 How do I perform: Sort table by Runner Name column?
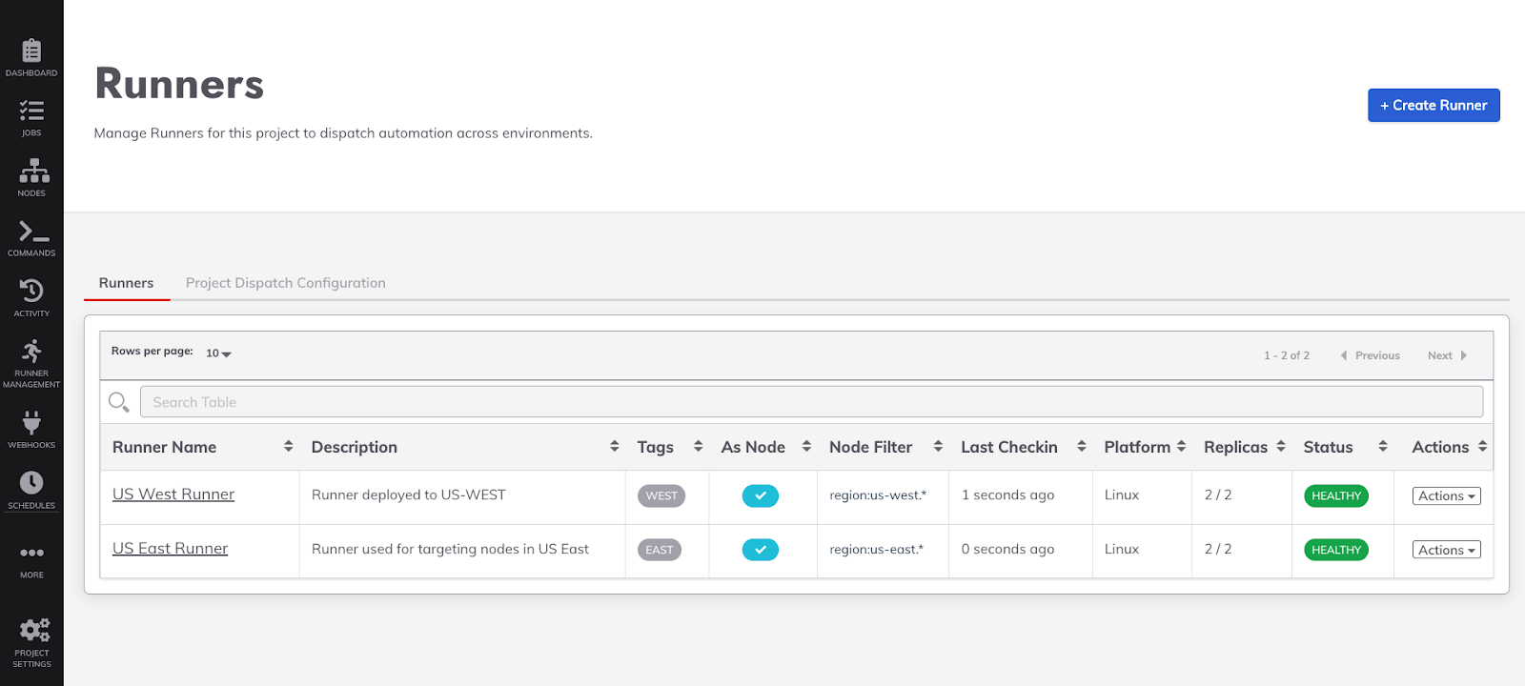click(x=288, y=447)
